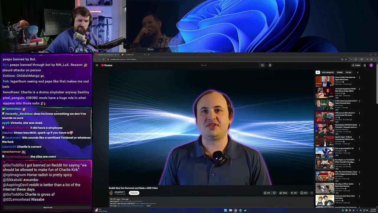Open options for Head to Head video
The width and height of the screenshot is (378, 213).
(x=359, y=137)
